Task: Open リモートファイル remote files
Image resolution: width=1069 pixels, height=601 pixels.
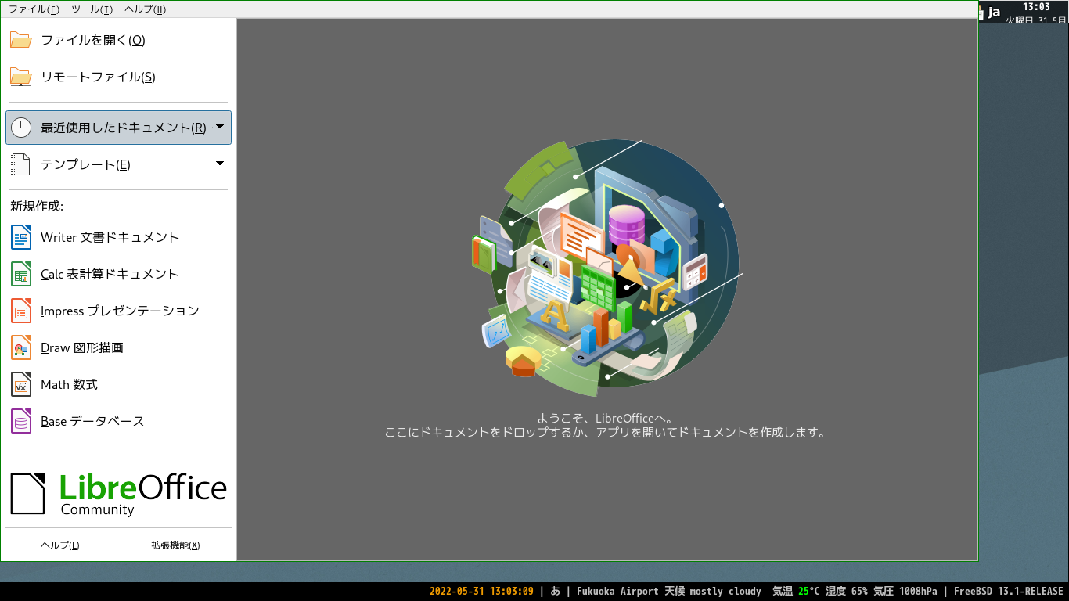Action: [118, 77]
